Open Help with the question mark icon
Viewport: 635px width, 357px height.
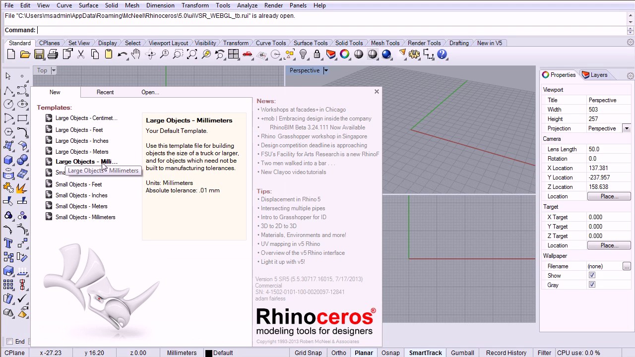[442, 55]
